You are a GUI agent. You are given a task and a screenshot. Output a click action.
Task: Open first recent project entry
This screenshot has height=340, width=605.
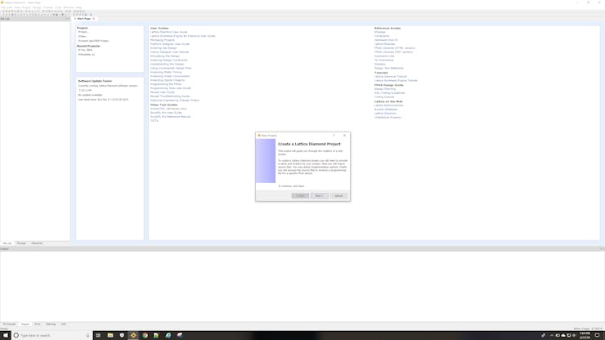coord(85,50)
